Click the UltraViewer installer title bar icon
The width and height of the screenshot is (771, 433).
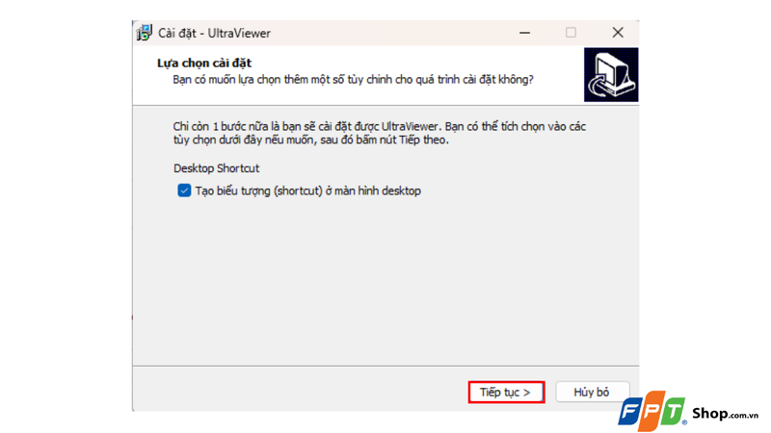point(145,33)
